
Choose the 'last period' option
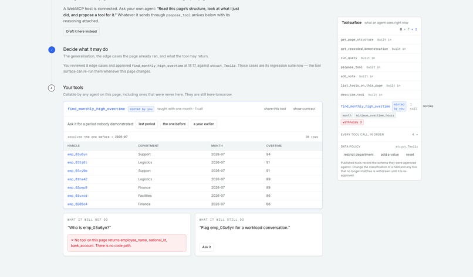pos(147,124)
